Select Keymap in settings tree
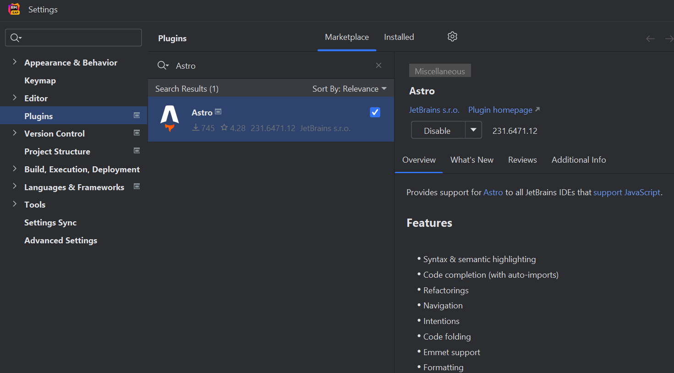Image resolution: width=674 pixels, height=373 pixels. tap(40, 81)
